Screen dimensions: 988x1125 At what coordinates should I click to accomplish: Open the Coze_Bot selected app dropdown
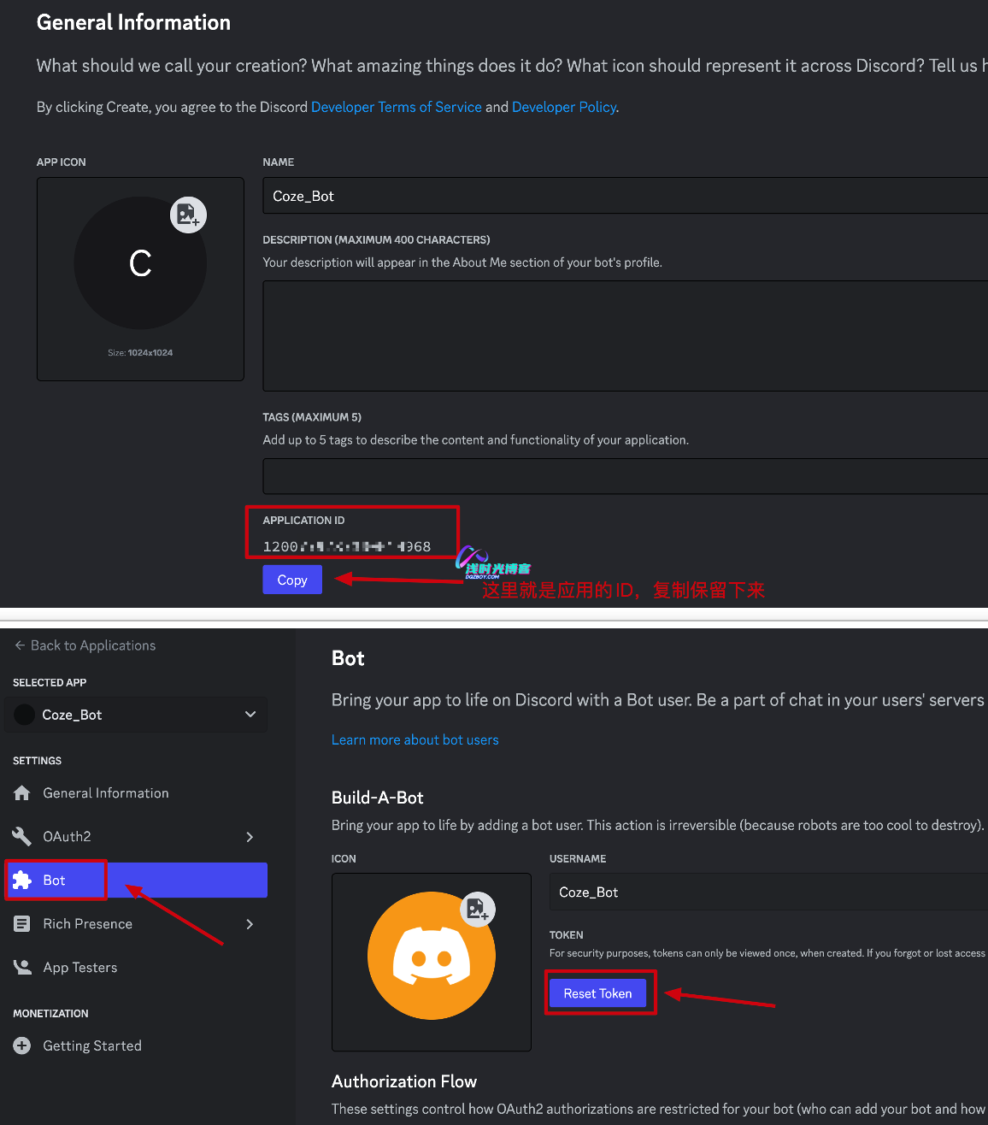coord(136,715)
